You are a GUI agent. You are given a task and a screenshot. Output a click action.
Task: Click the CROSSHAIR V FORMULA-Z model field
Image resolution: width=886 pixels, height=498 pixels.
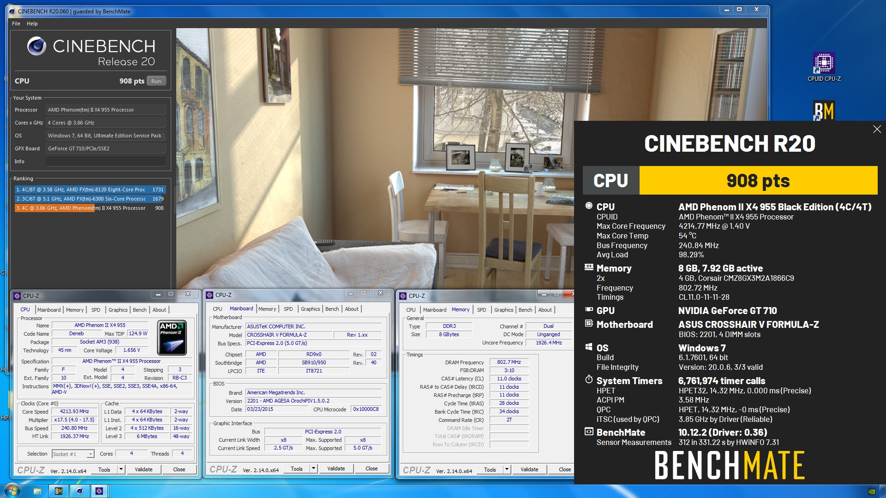[x=288, y=335]
